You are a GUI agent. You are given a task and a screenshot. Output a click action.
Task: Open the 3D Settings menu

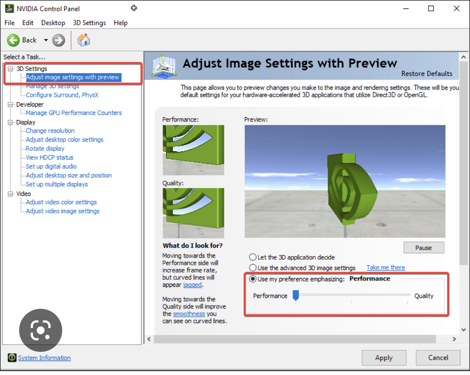89,23
